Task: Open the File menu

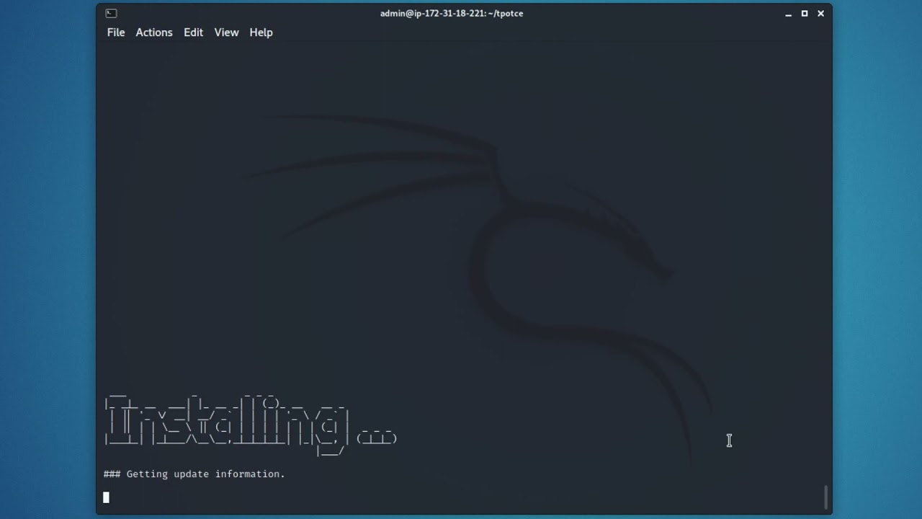Action: pyautogui.click(x=116, y=32)
